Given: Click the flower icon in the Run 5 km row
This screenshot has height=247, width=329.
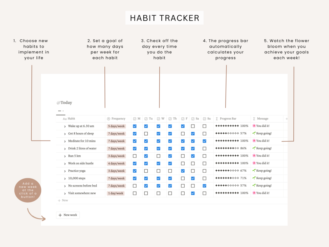Looking at the screenshot, I should (x=254, y=156).
